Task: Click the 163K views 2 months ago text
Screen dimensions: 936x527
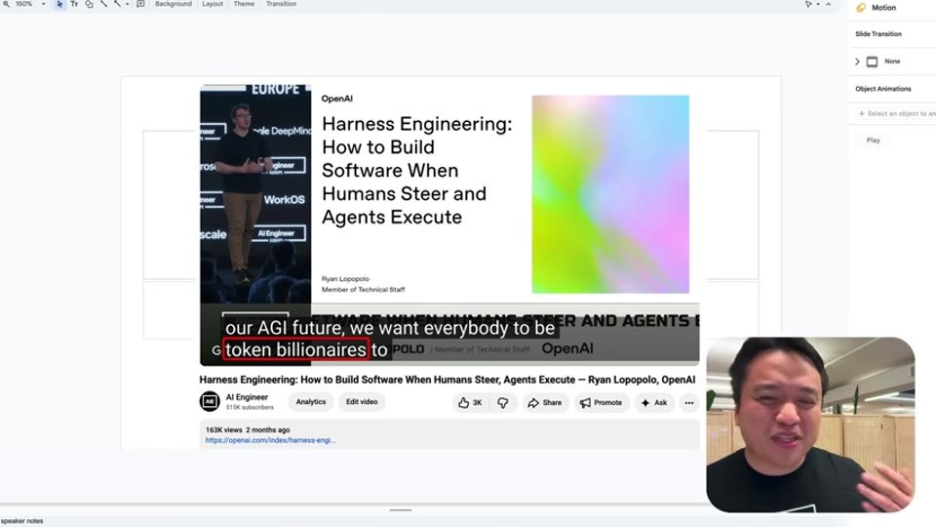Action: pos(247,429)
